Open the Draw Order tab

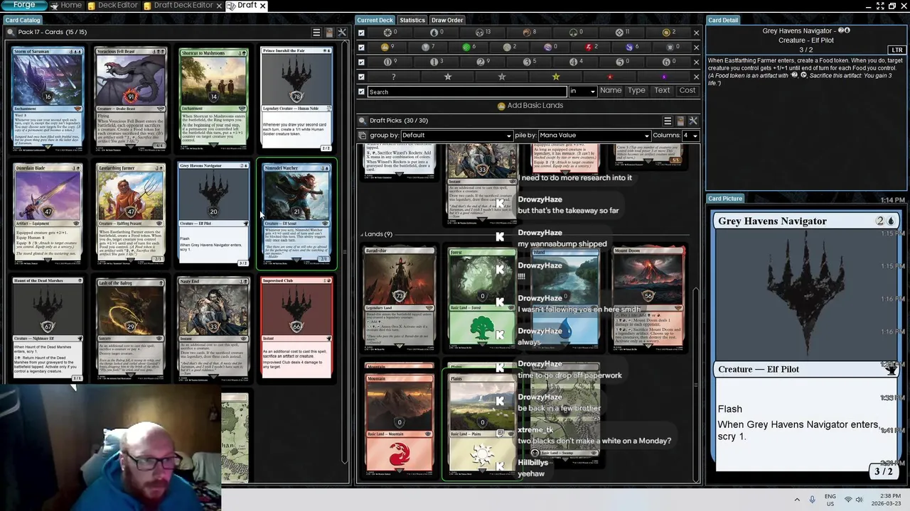click(x=446, y=20)
